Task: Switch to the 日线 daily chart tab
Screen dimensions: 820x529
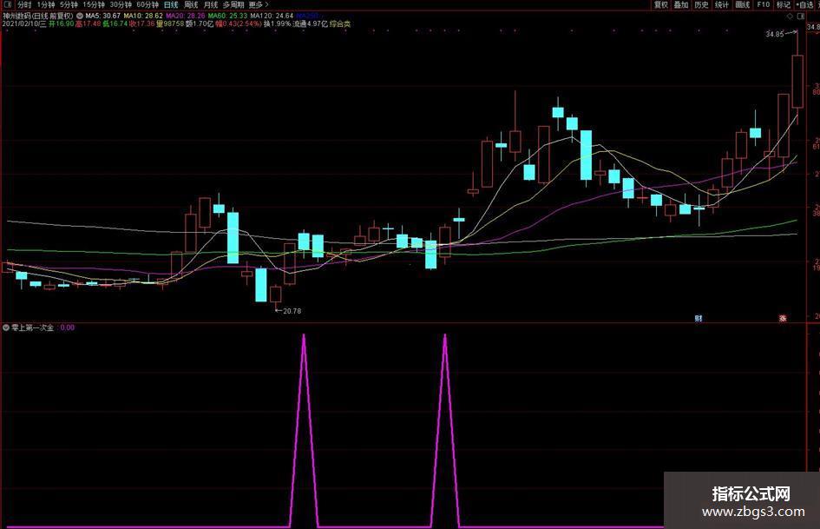Action: tap(171, 4)
